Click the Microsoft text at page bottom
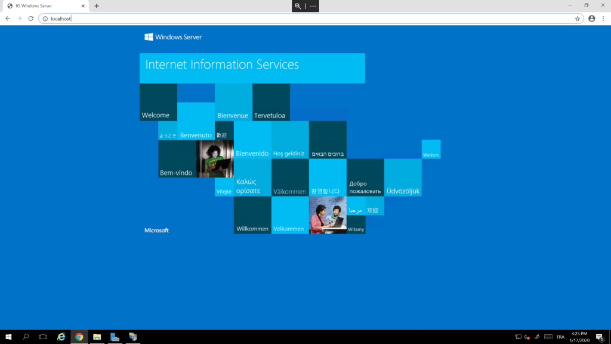 (156, 231)
